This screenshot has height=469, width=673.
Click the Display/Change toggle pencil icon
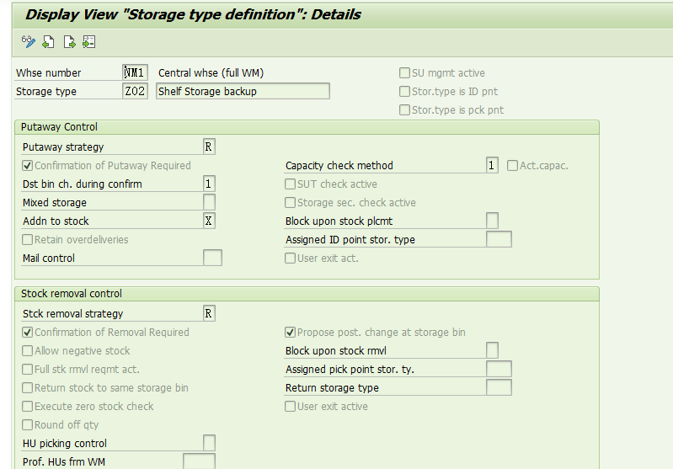point(29,42)
